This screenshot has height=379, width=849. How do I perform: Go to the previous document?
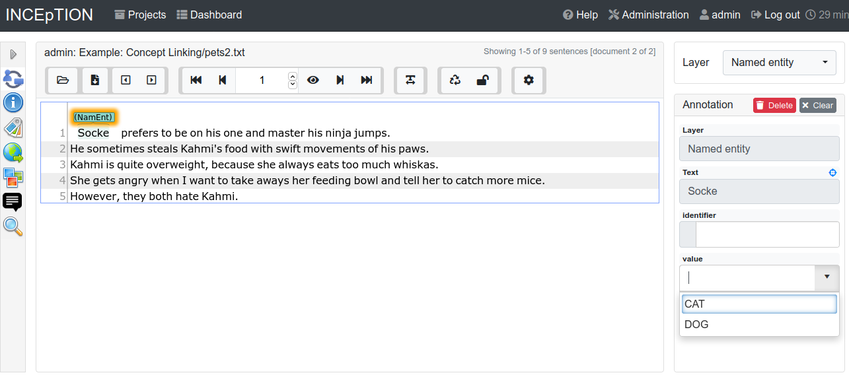[126, 80]
